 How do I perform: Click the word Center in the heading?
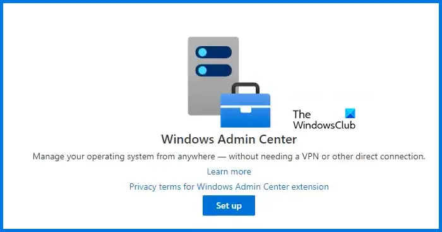[278, 139]
